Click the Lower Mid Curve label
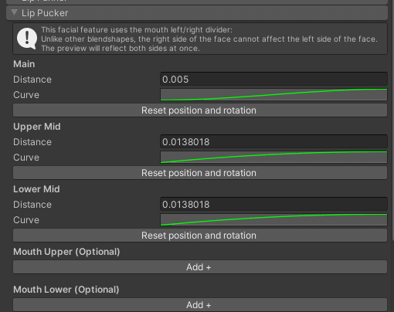Screen dimensions: 394x312 pos(26,220)
